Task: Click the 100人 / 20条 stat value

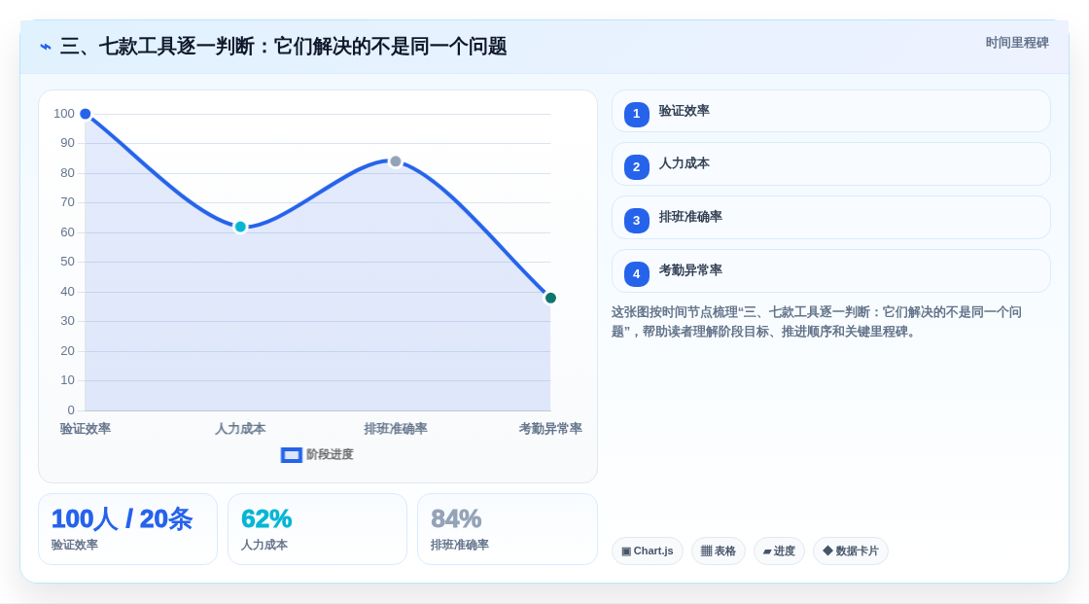Action: 122,519
